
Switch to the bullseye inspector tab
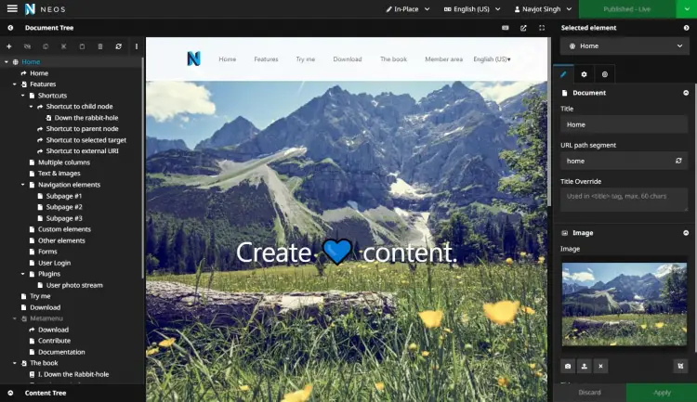(x=605, y=74)
